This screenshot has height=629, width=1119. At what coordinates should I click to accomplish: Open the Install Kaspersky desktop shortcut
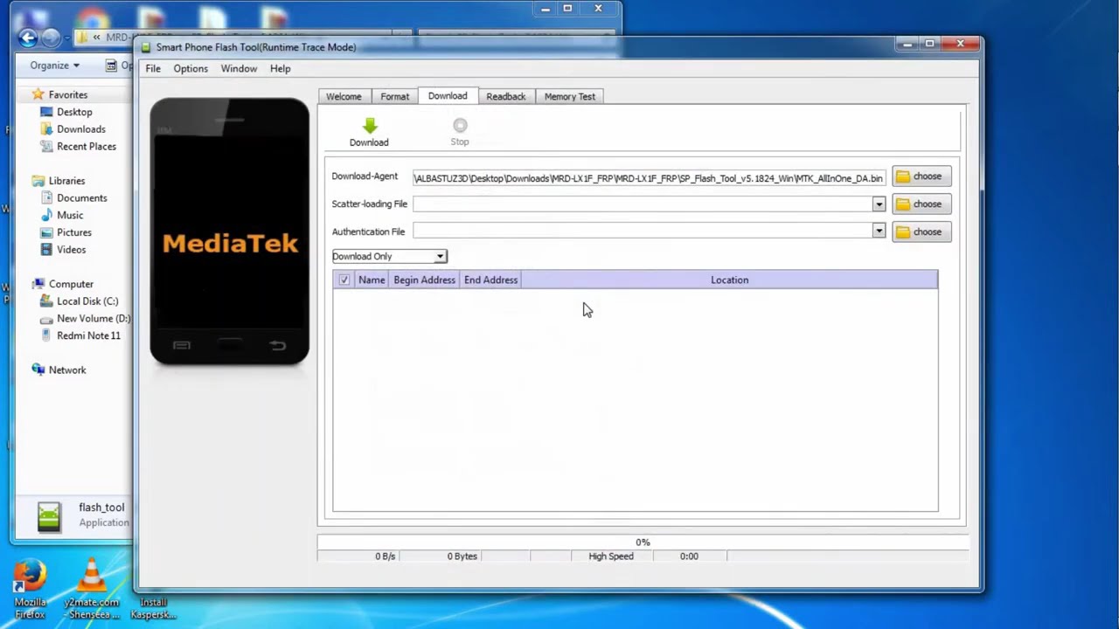(153, 608)
